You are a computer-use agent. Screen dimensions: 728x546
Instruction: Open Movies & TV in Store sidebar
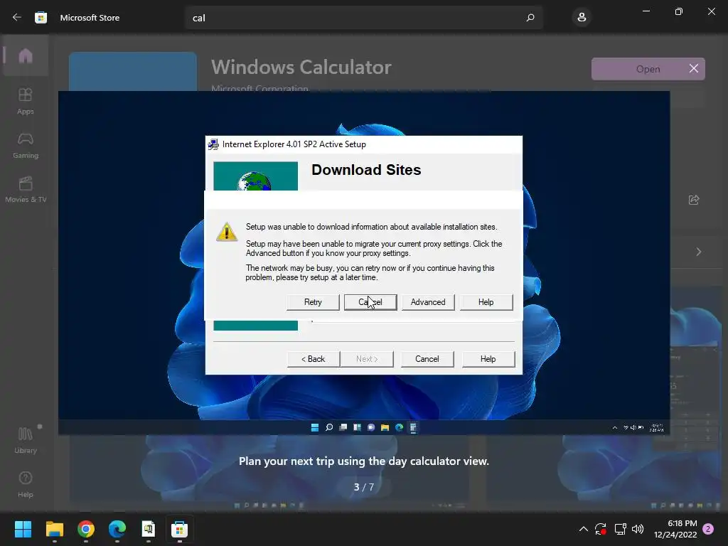tap(26, 189)
